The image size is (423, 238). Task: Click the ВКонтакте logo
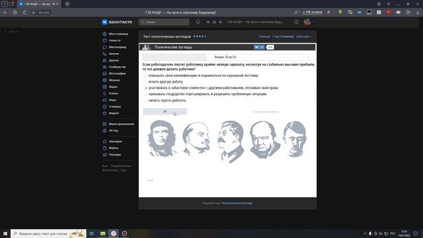click(x=117, y=22)
